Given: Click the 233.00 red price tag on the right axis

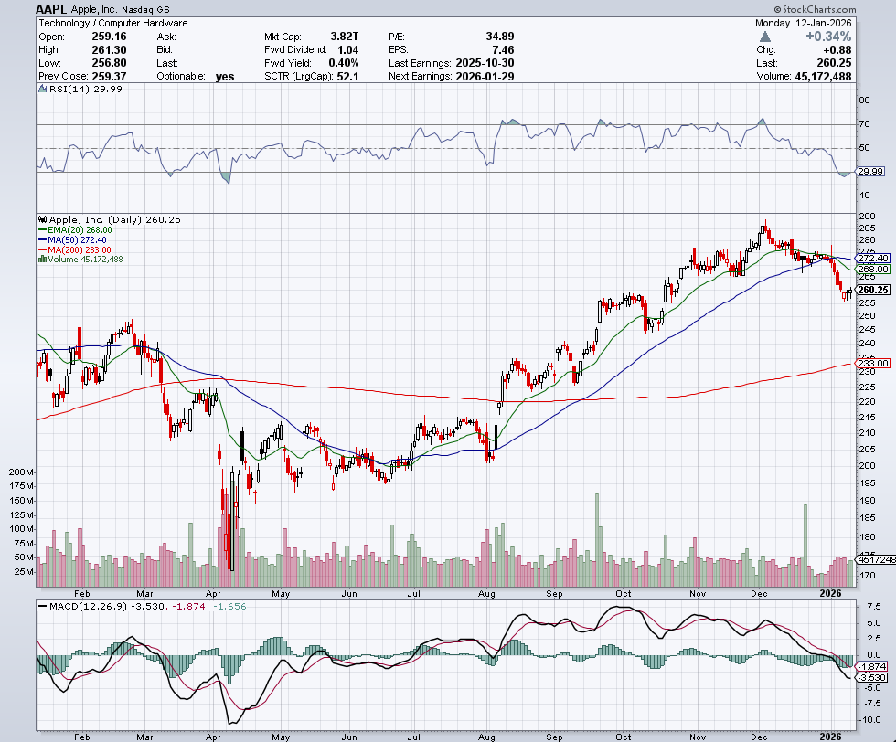Looking at the screenshot, I should [x=873, y=364].
